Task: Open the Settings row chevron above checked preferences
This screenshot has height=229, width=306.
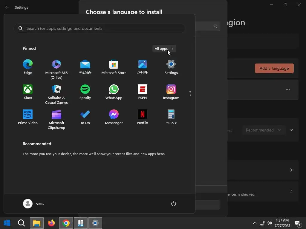Action: (291, 170)
